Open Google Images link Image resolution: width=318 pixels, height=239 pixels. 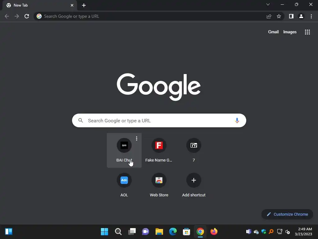click(290, 32)
